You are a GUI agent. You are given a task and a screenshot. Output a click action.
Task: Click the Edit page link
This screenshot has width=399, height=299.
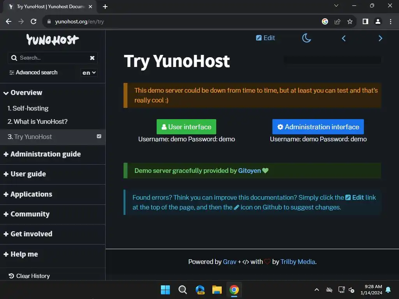(x=265, y=38)
